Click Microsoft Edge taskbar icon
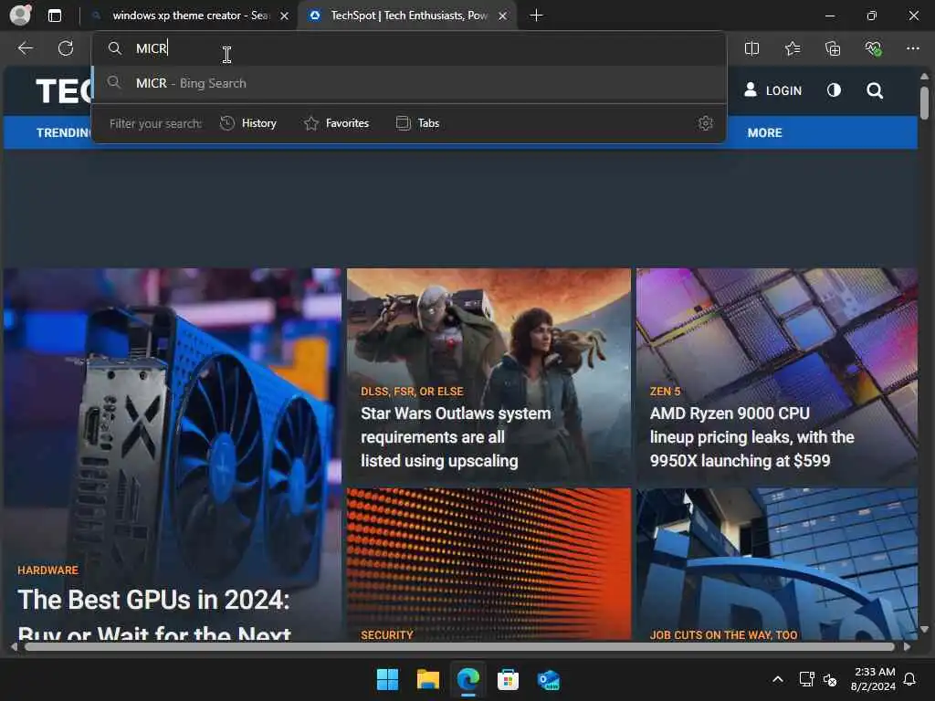The image size is (935, 701). click(x=468, y=679)
